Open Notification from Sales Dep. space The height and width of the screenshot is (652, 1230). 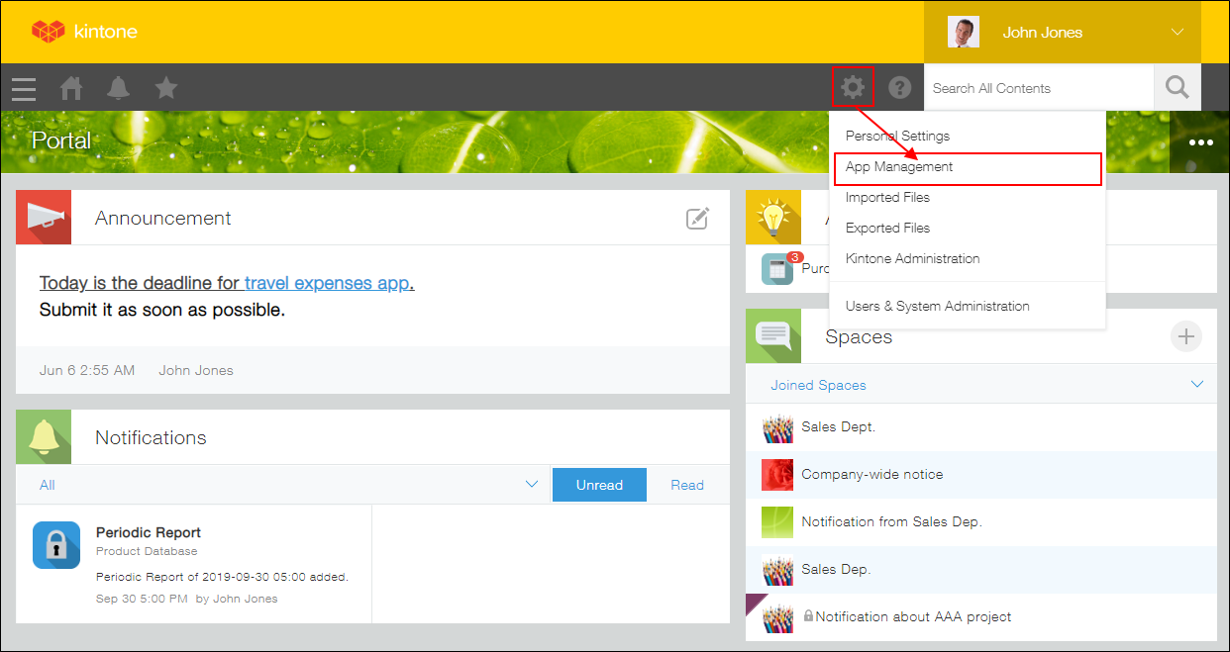coord(891,522)
